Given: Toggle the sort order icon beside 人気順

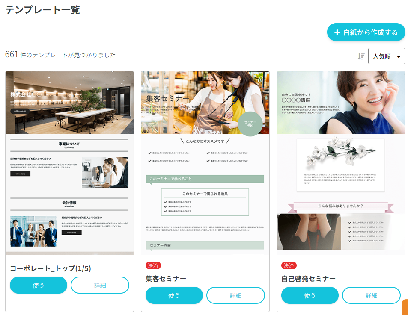Looking at the screenshot, I should (361, 56).
